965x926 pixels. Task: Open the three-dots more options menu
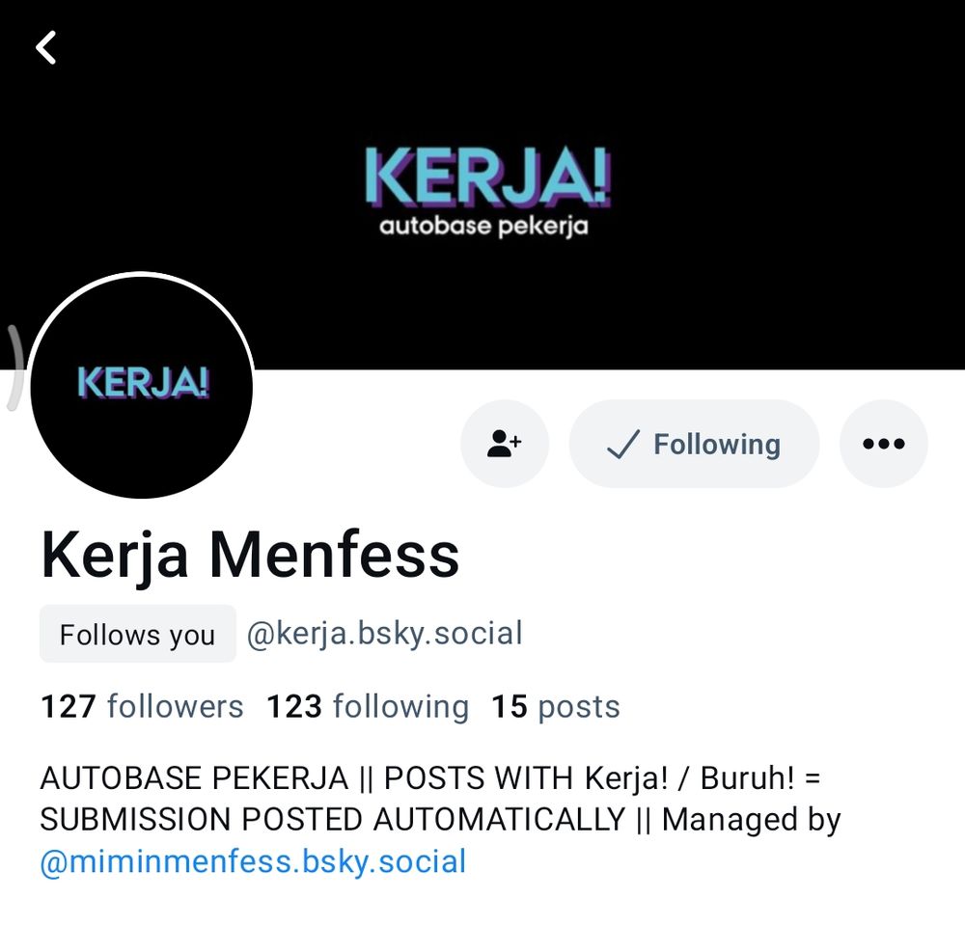(x=884, y=444)
